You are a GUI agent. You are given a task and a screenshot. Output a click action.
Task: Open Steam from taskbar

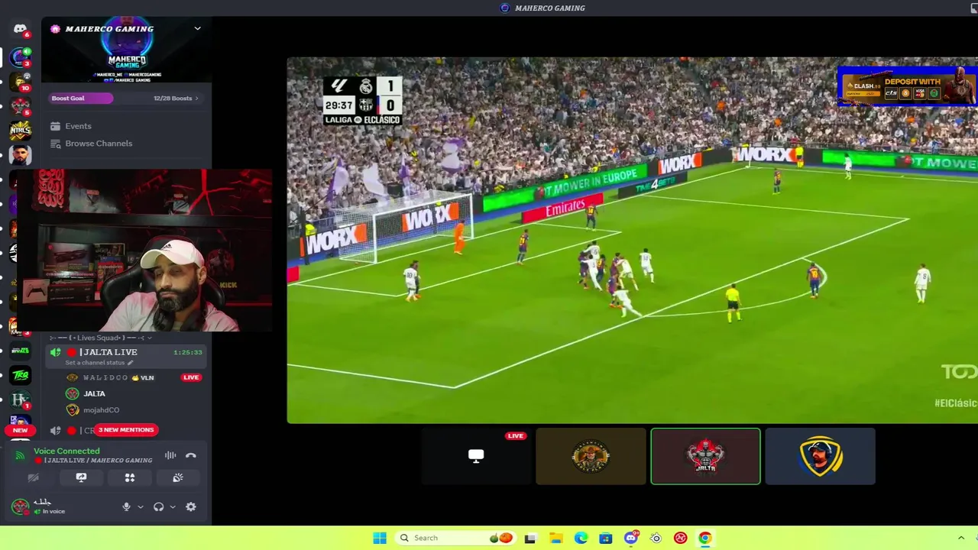tap(656, 538)
